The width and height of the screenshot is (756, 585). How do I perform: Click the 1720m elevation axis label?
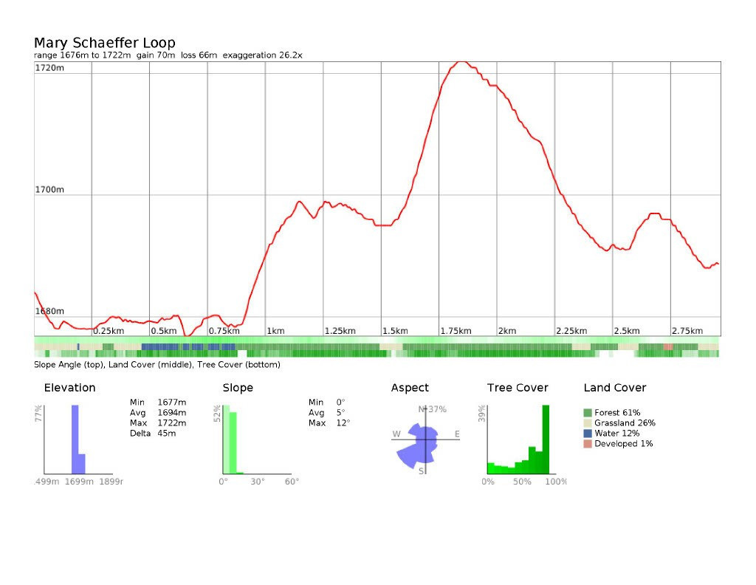(49, 68)
